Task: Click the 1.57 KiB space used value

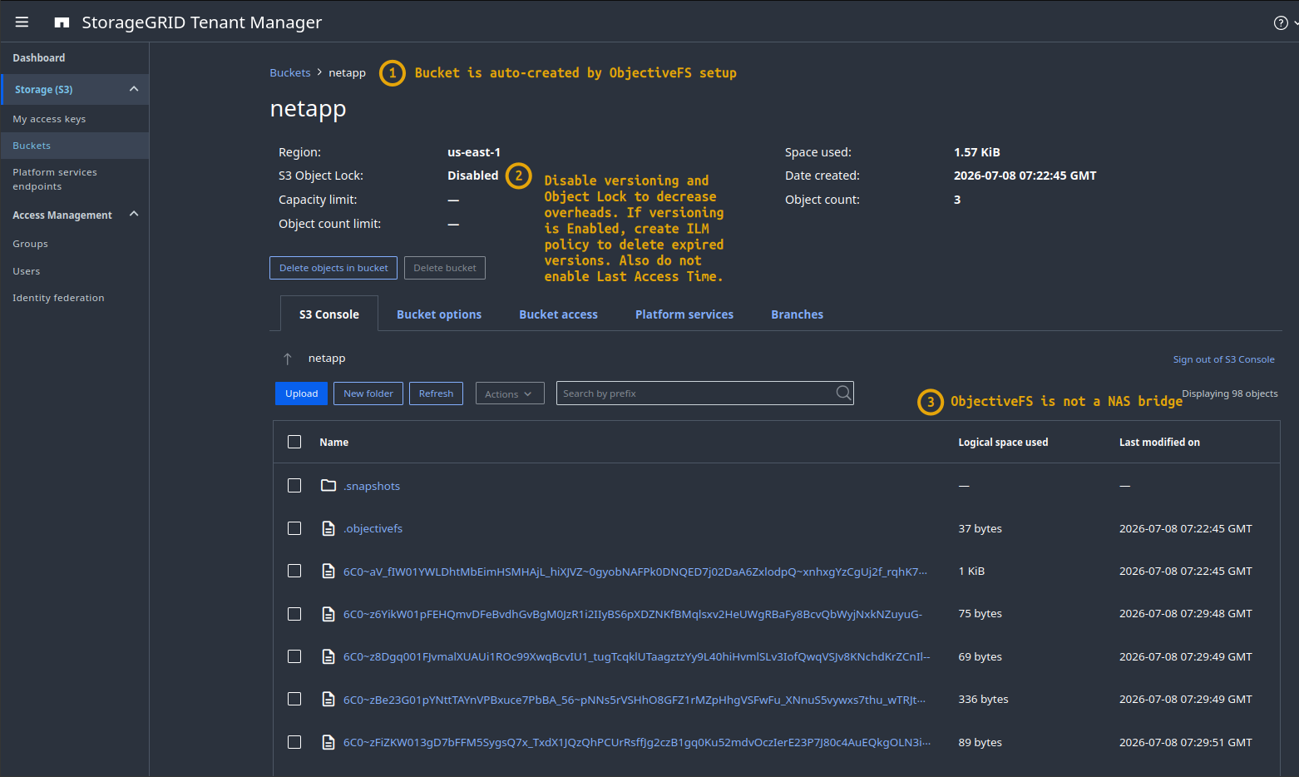Action: [977, 152]
